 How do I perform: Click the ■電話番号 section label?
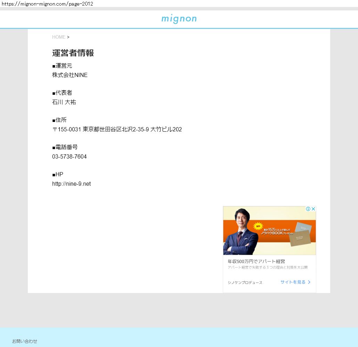tap(65, 147)
